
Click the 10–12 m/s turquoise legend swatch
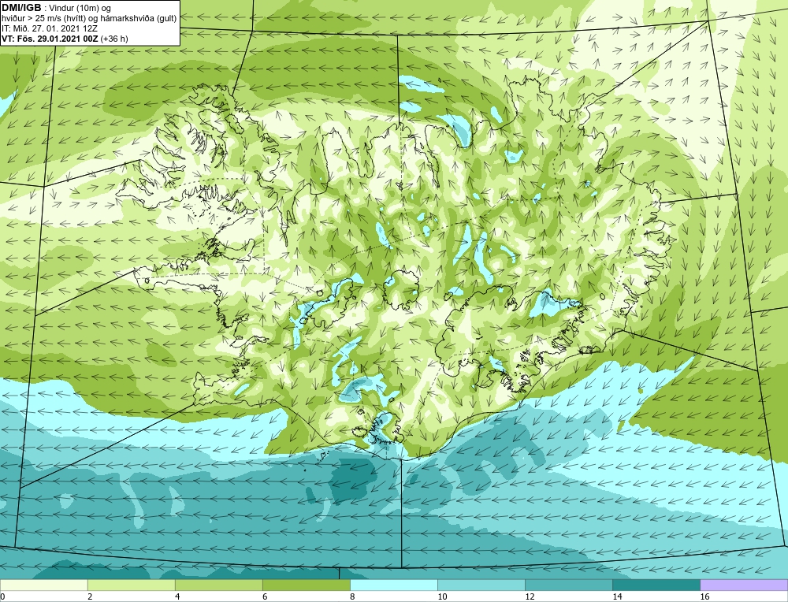point(481,585)
